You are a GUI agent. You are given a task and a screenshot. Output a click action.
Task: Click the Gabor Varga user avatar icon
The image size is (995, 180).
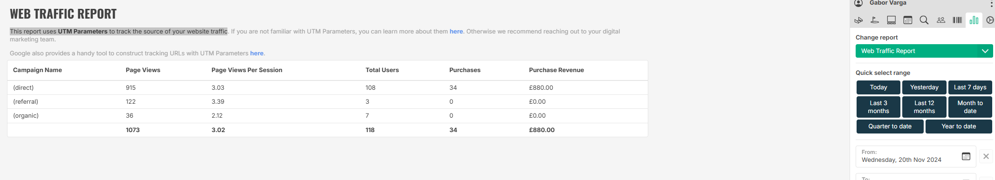point(858,3)
